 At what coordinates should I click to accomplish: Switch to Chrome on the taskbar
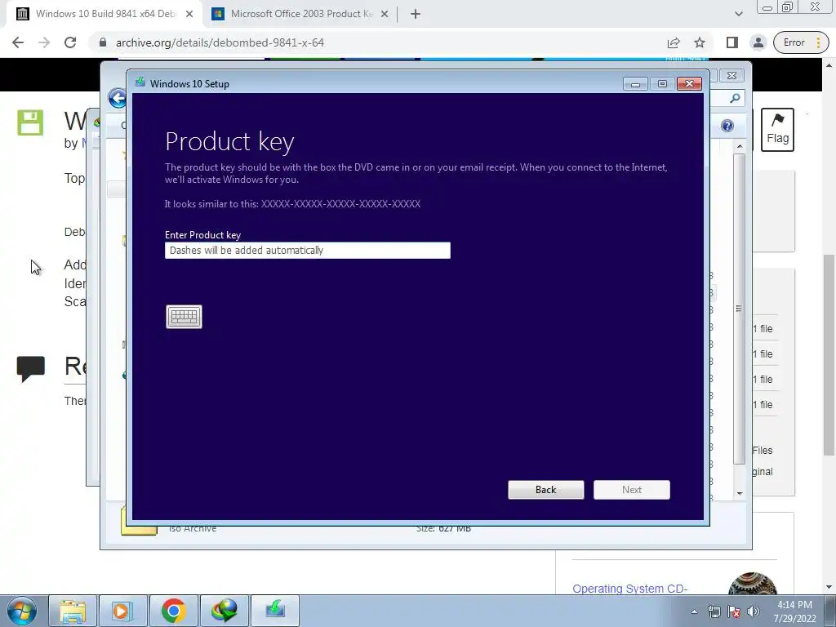173,611
